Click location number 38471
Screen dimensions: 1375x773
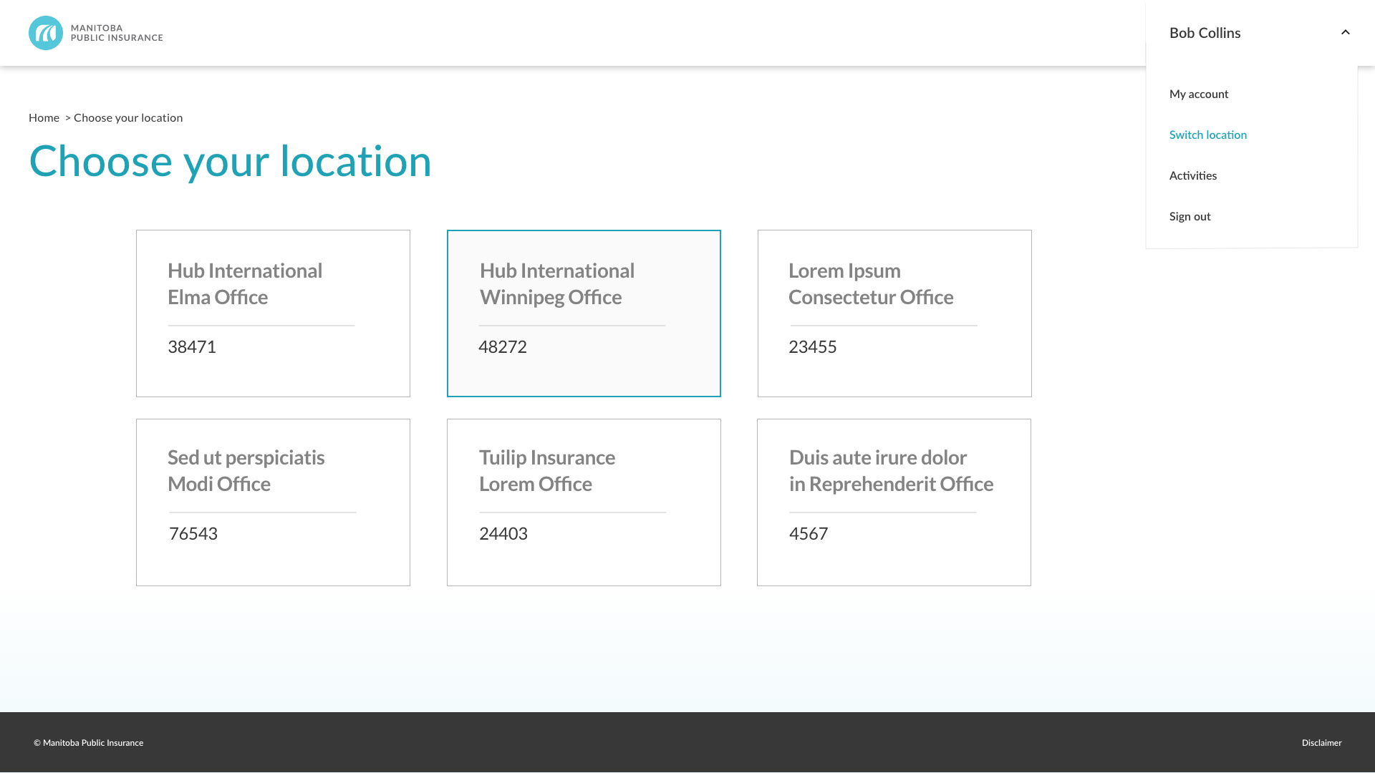pos(192,347)
